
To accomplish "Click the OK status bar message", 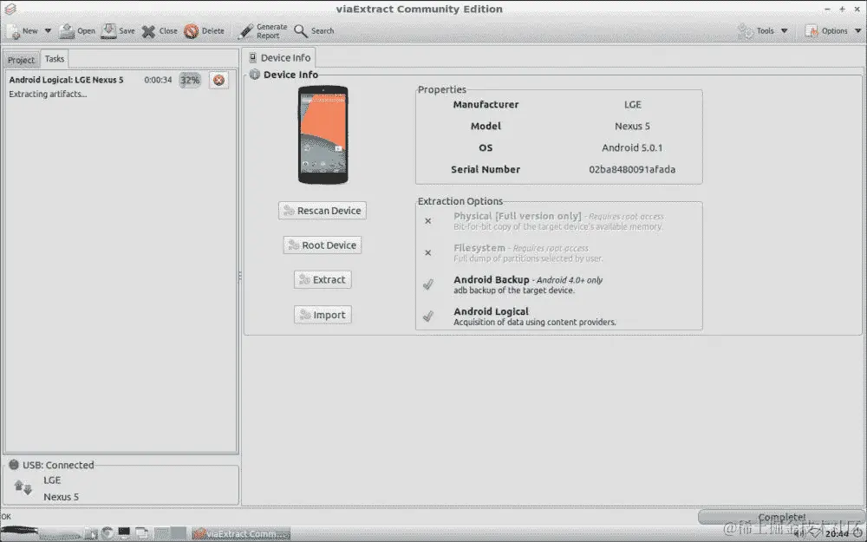I will [x=5, y=516].
